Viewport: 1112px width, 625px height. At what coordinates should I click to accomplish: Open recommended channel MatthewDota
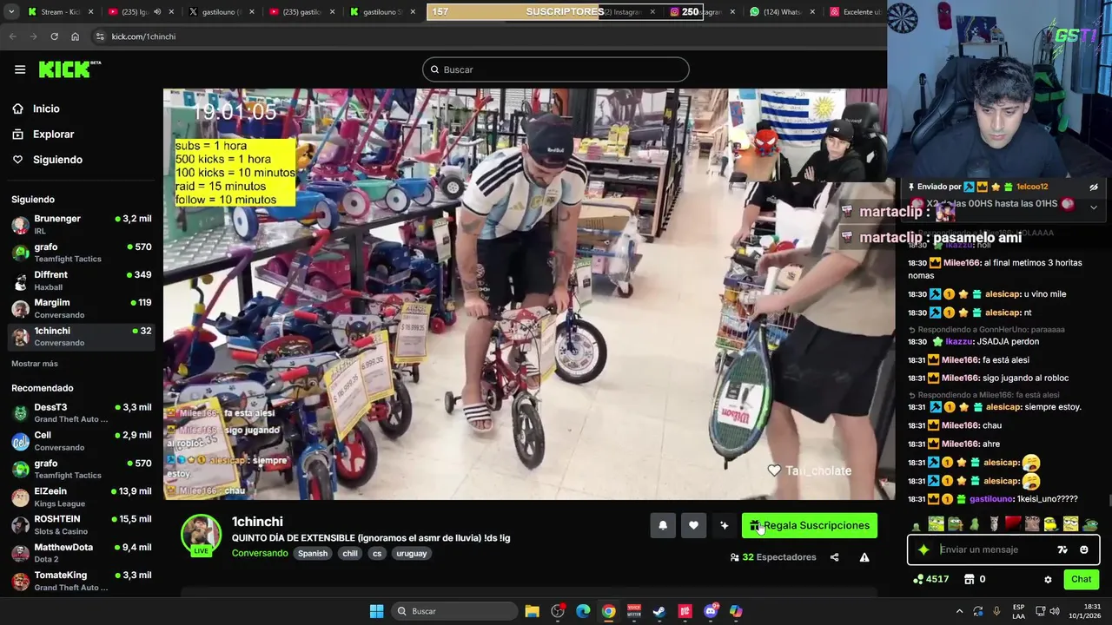82,553
